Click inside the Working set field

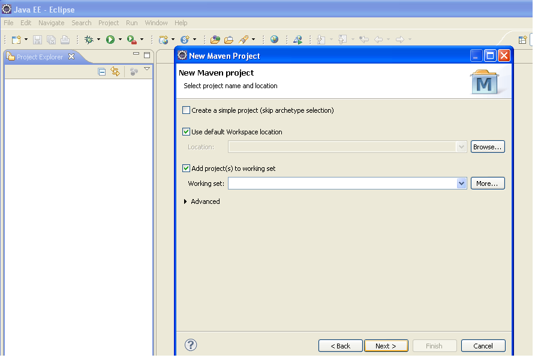pos(342,183)
